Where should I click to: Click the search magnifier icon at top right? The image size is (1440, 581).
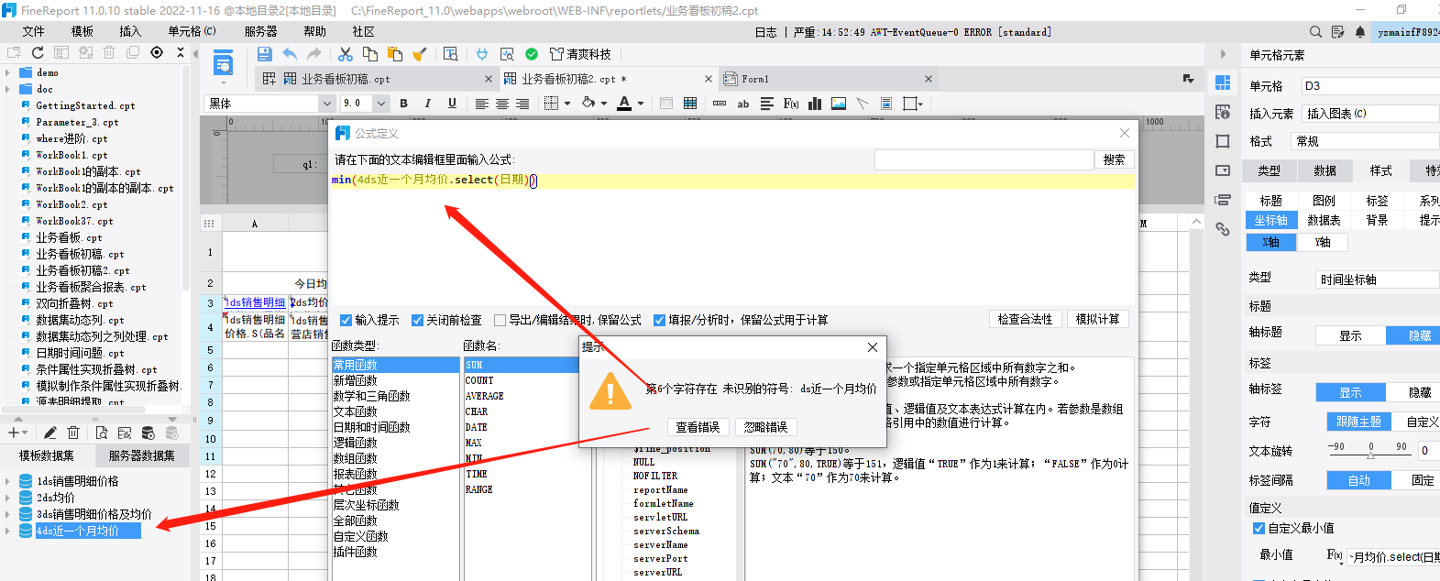click(x=1315, y=32)
